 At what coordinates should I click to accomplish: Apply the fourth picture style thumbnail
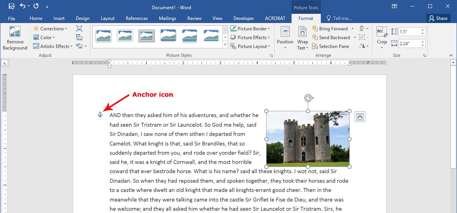click(x=168, y=35)
